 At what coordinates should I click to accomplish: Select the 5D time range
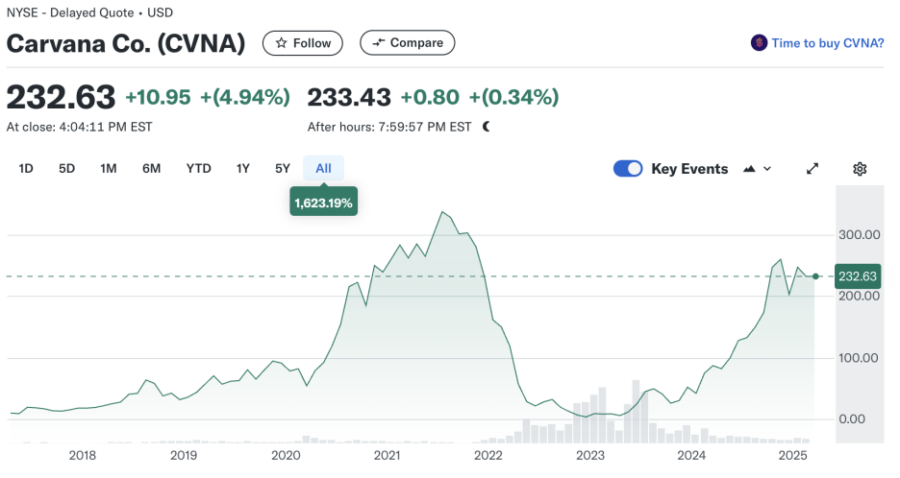click(66, 169)
